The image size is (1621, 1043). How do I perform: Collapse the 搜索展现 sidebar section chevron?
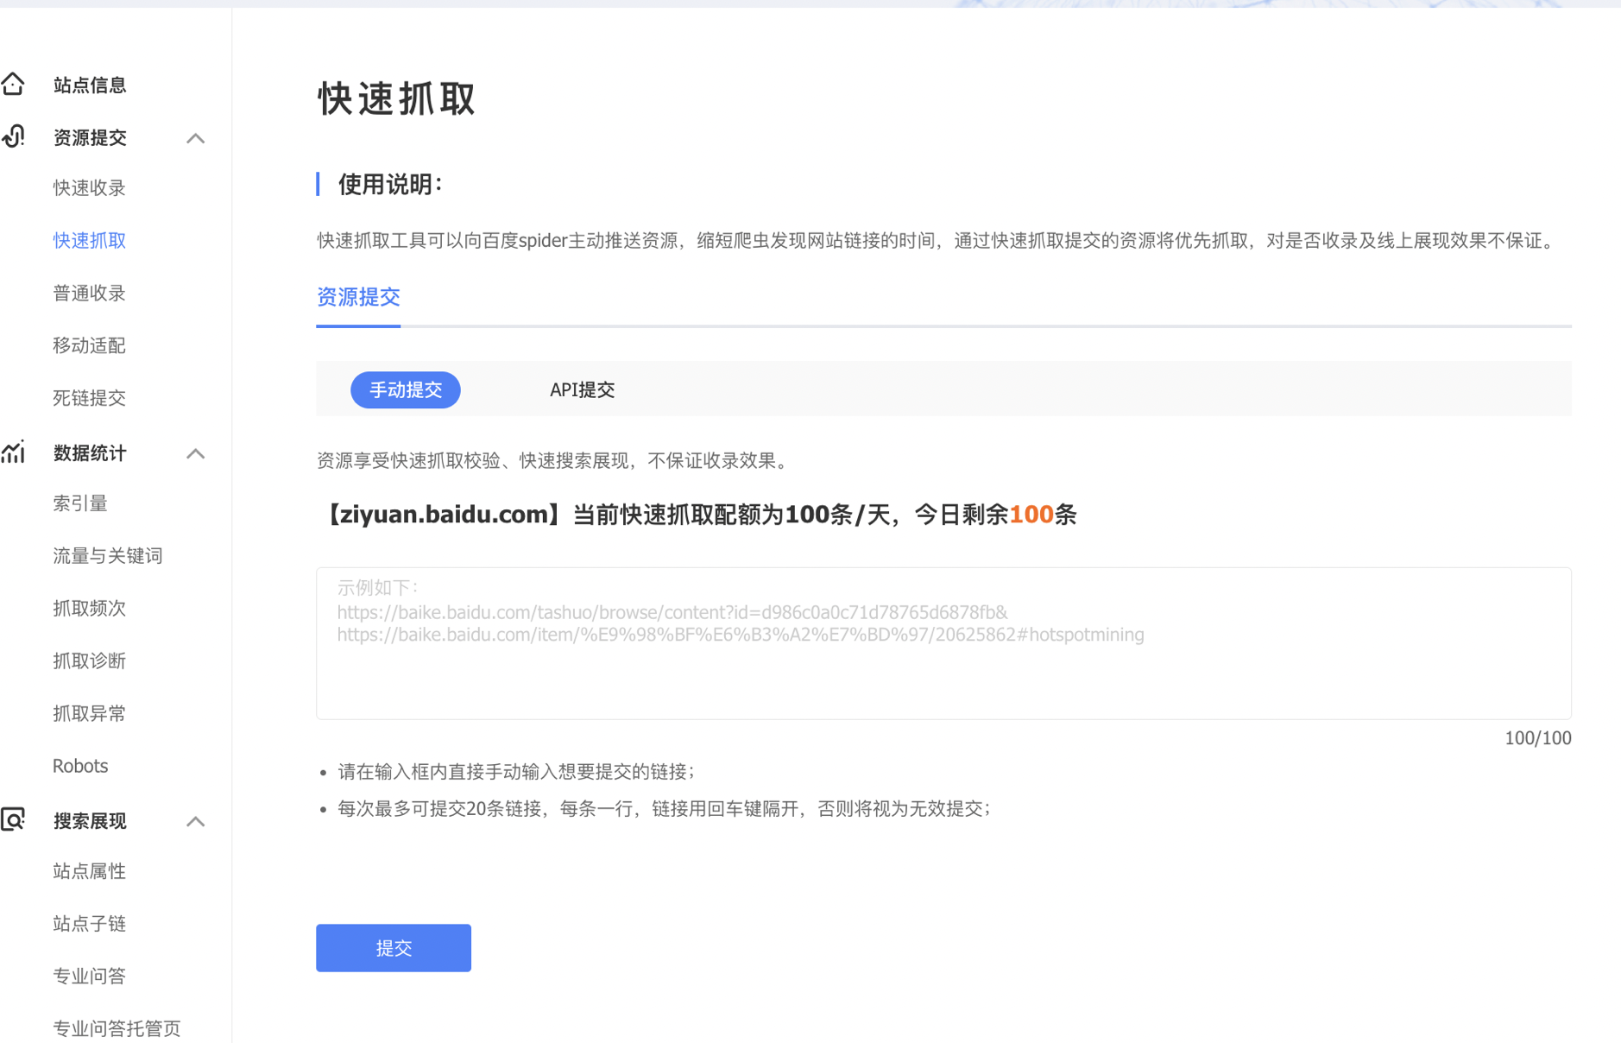click(x=196, y=821)
